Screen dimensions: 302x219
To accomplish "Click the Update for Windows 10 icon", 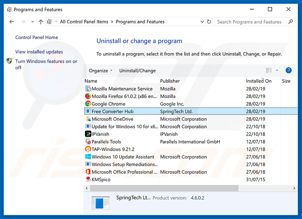I will point(88,126).
